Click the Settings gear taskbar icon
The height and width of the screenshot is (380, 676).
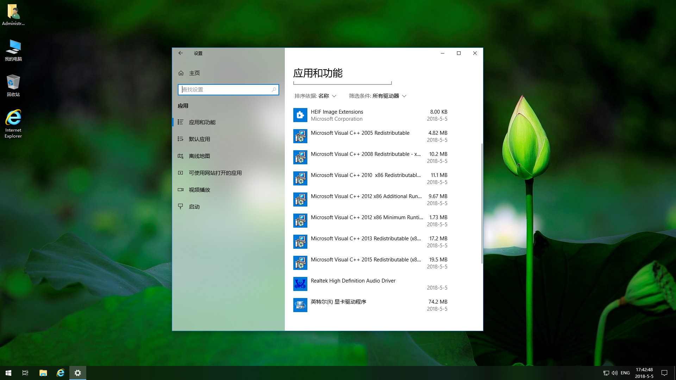(78, 373)
